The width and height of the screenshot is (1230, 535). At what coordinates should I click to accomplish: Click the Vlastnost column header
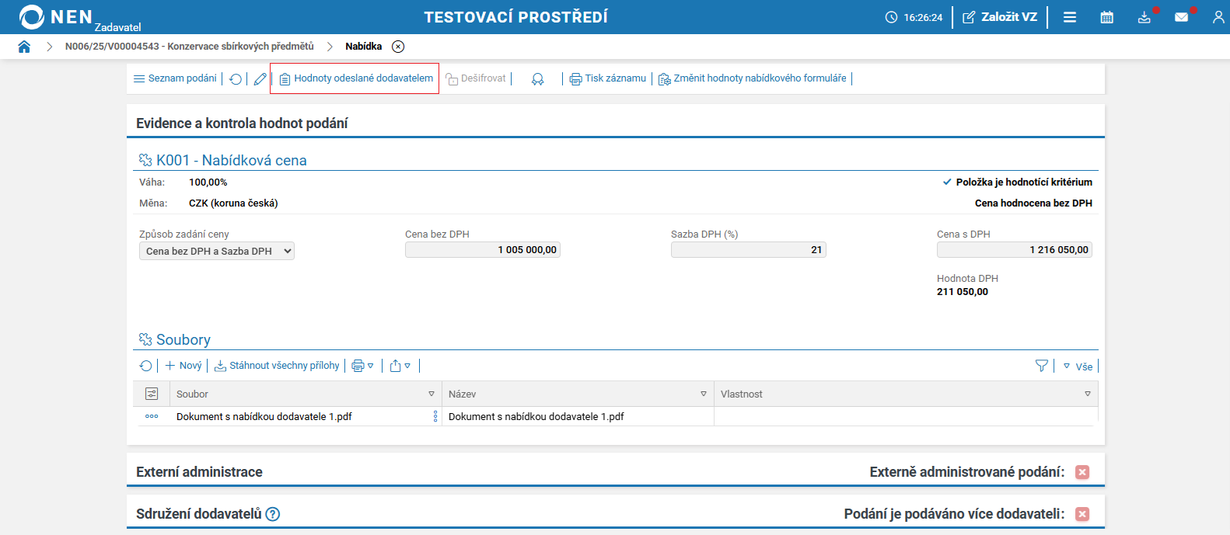(906, 394)
